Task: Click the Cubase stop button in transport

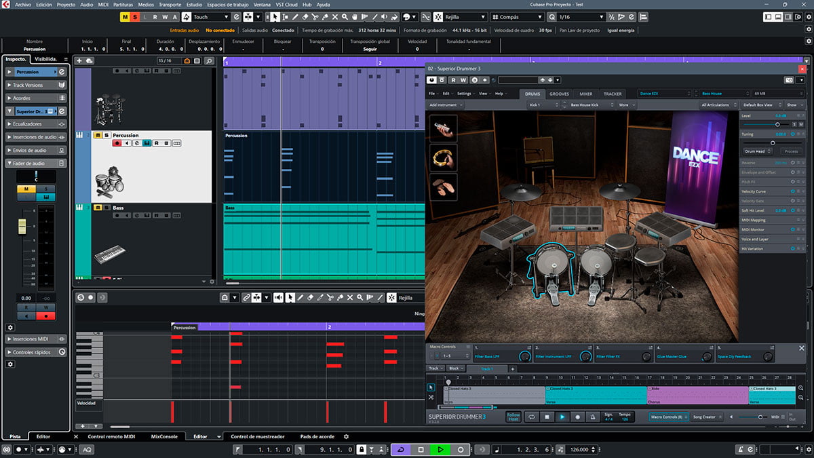Action: point(421,449)
